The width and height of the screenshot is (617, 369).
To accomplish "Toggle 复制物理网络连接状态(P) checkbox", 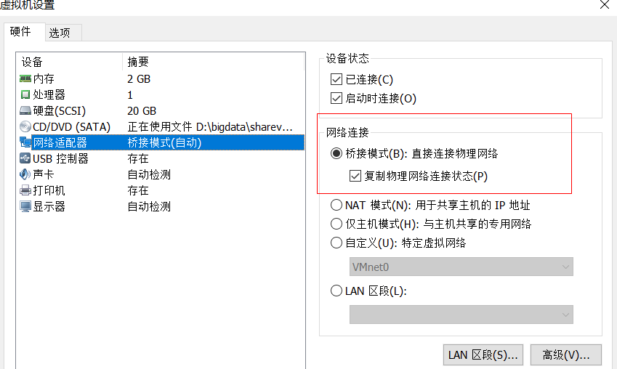I will coord(355,176).
